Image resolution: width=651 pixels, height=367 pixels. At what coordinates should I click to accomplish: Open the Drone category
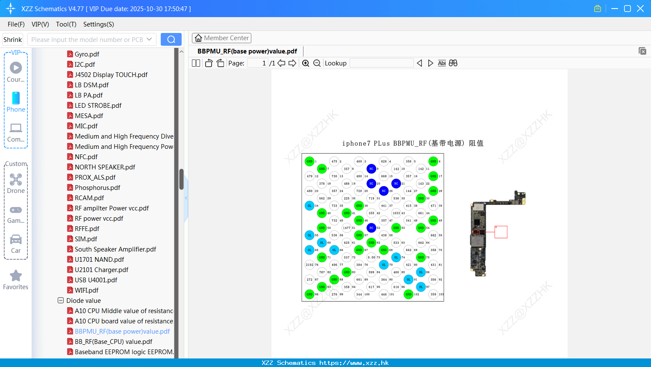pyautogui.click(x=16, y=183)
